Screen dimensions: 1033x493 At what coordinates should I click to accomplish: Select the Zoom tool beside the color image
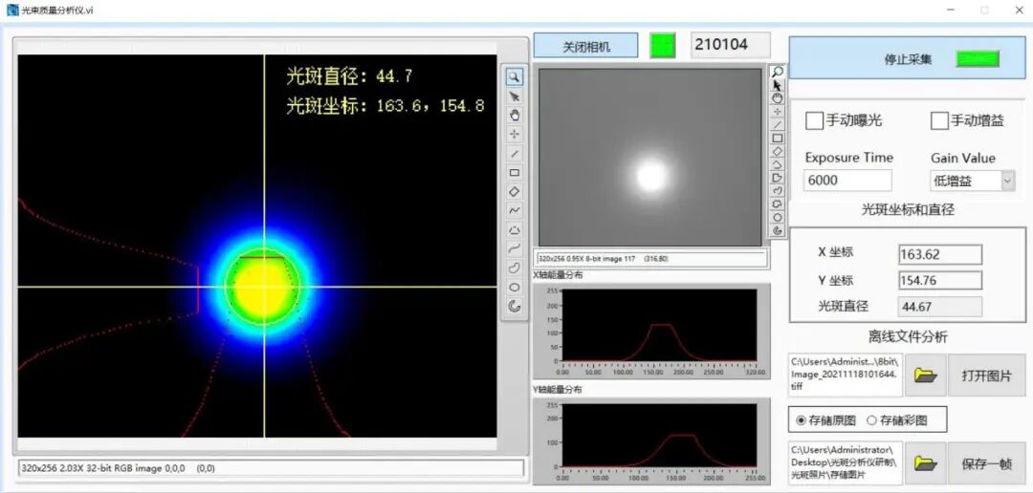(515, 77)
